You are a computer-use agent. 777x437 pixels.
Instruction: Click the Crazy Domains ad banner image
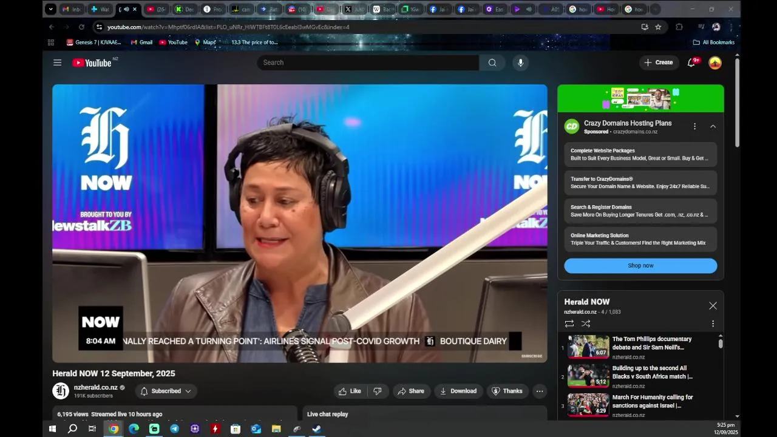pos(640,98)
